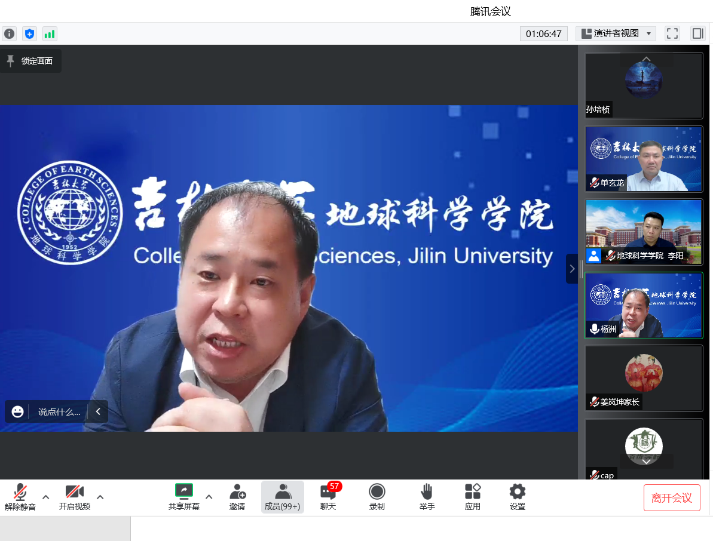Viewport: 713px width, 541px height.
Task: Select 单玄龙 participant video thumbnail
Action: (644, 159)
